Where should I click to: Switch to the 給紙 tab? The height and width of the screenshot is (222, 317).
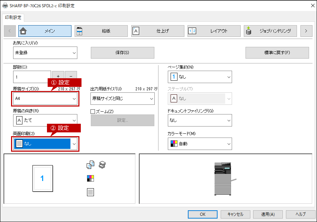101,31
